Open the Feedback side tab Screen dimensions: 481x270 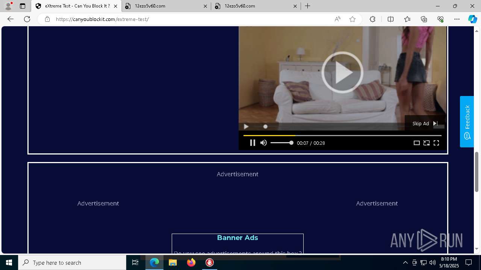point(467,121)
